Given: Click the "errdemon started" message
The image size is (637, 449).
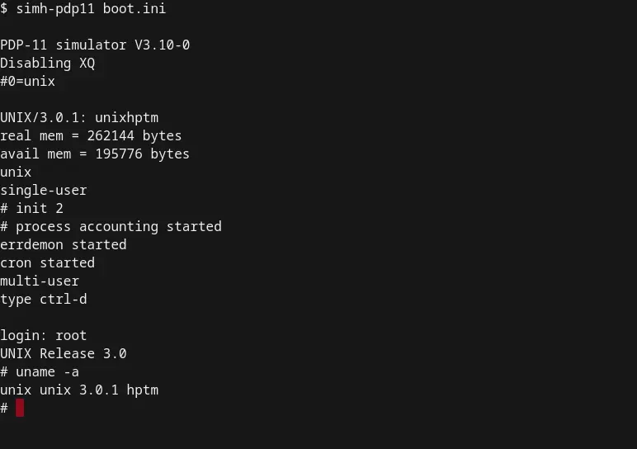Looking at the screenshot, I should tap(64, 244).
